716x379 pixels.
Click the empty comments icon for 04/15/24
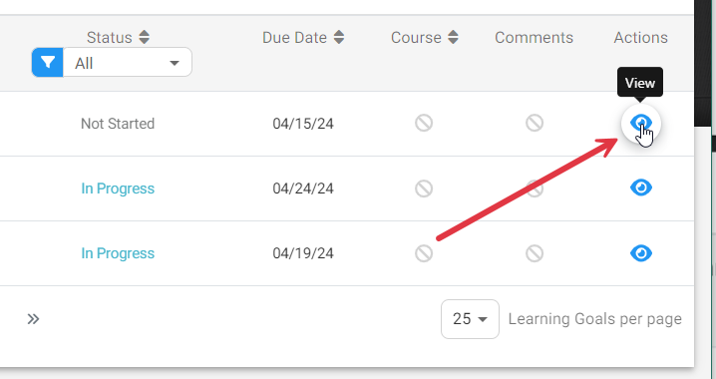coord(535,123)
